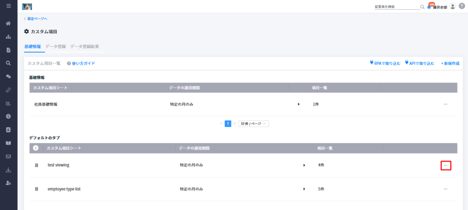Open the more options menu for employee type list
The width and height of the screenshot is (468, 210).
[446, 189]
